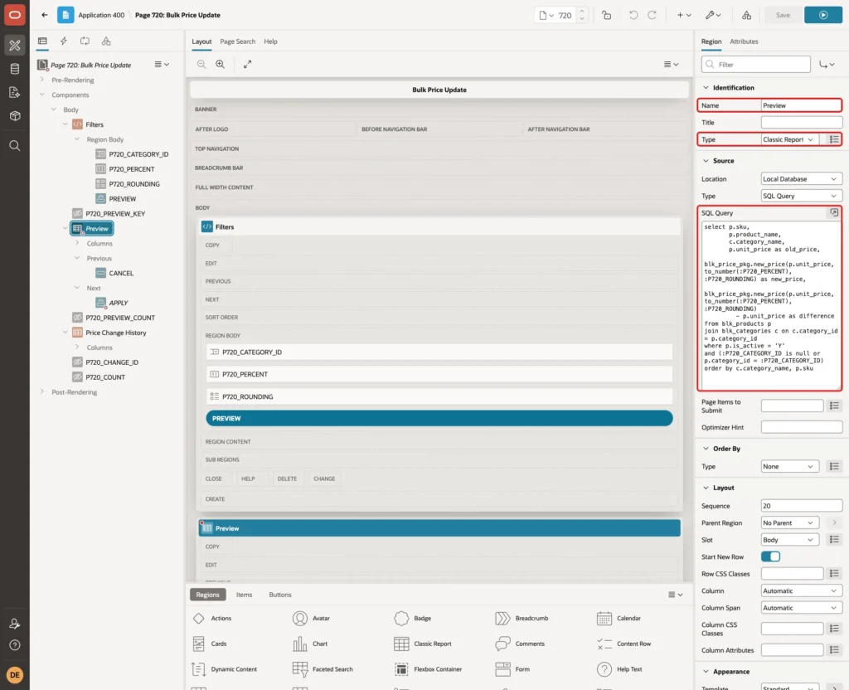This screenshot has width=849, height=690.
Task: Open the SQL Workshop sidebar icon
Action: 15,69
